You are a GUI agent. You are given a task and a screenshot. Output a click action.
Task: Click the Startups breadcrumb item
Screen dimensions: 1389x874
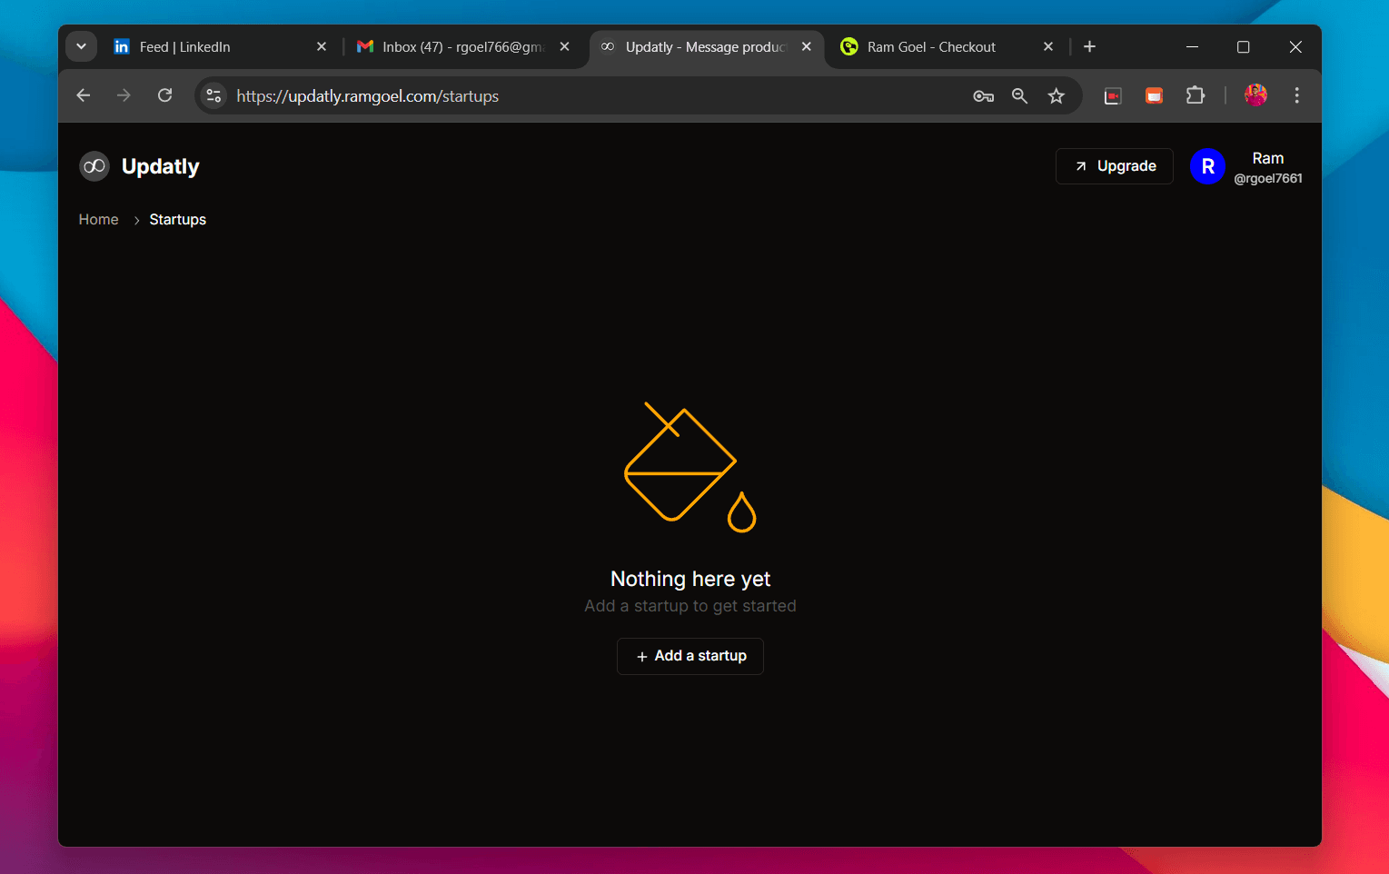[x=178, y=220]
